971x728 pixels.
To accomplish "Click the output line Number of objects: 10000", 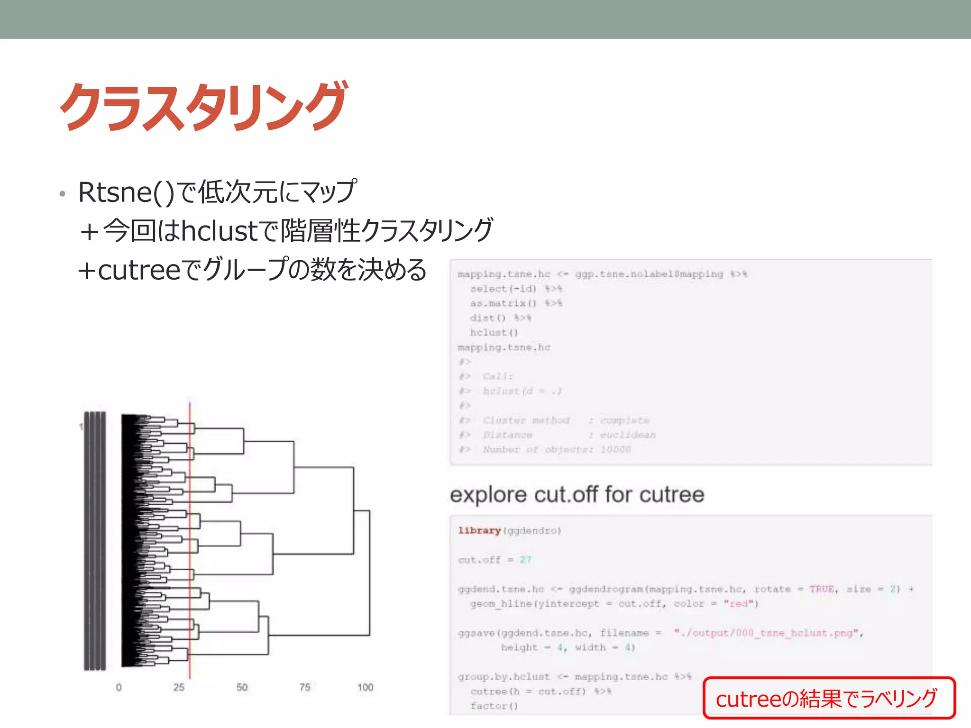I will pyautogui.click(x=545, y=449).
